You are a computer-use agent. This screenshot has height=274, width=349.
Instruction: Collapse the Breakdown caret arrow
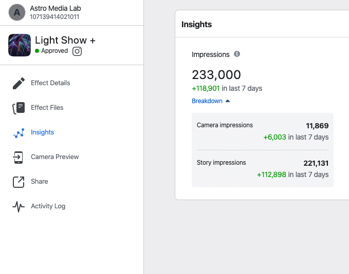228,101
